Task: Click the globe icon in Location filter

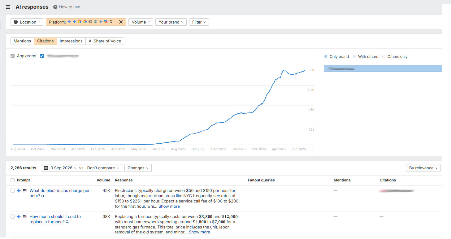Action: (16, 22)
